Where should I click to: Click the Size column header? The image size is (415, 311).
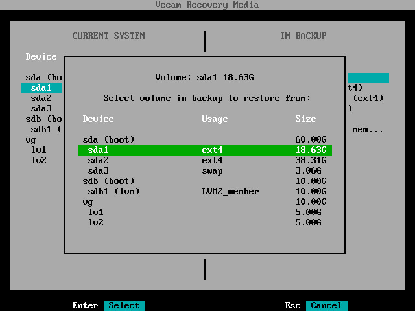click(x=305, y=119)
